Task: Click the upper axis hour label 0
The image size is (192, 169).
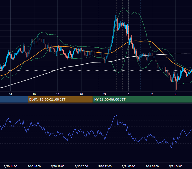Action: [128, 94]
